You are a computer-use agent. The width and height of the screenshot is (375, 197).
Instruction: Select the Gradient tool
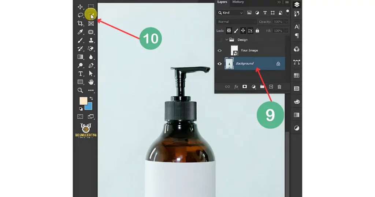tap(80, 57)
